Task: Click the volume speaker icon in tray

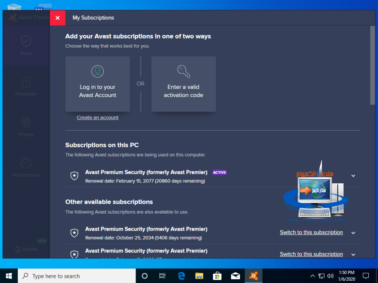Action: (x=330, y=276)
